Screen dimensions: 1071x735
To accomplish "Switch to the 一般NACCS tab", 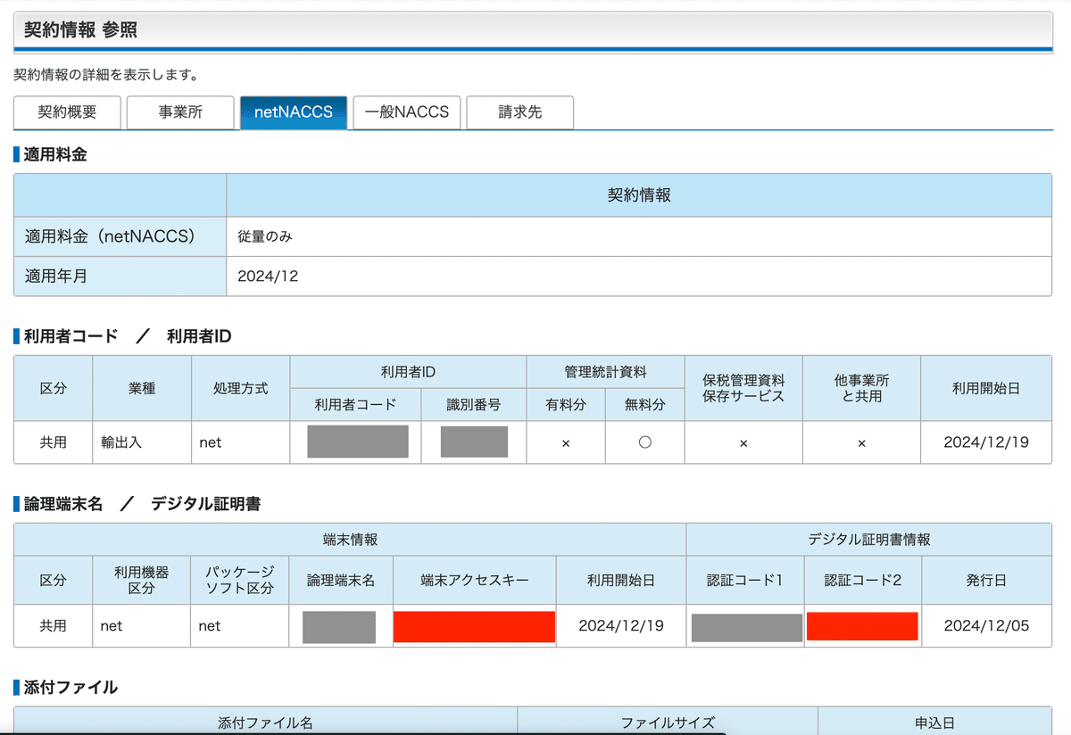I will pos(407,112).
